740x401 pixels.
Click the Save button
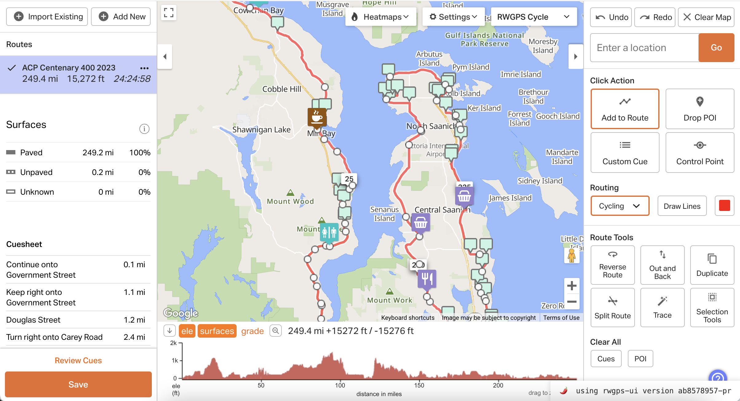coord(78,385)
